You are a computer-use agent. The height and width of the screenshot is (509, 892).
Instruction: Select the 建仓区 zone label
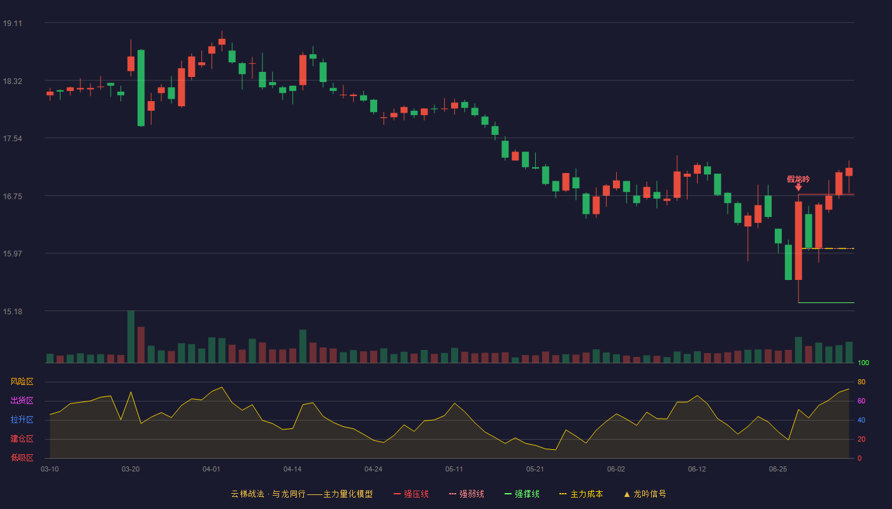point(22,439)
